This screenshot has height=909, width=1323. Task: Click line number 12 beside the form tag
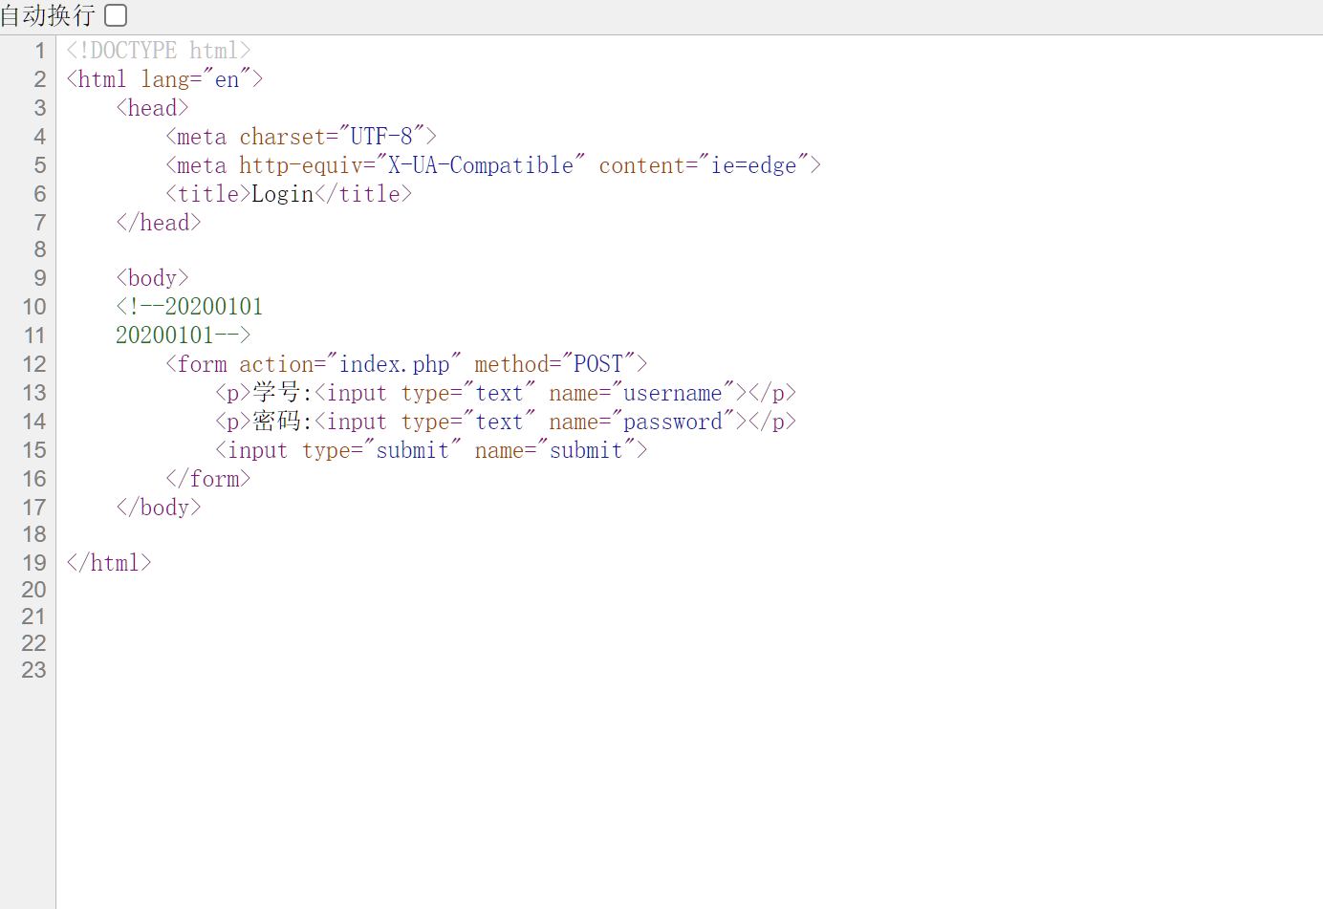coord(33,364)
